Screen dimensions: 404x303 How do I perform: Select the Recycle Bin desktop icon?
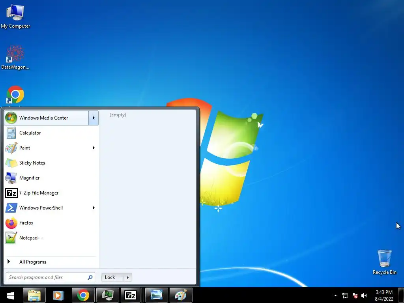point(384,262)
